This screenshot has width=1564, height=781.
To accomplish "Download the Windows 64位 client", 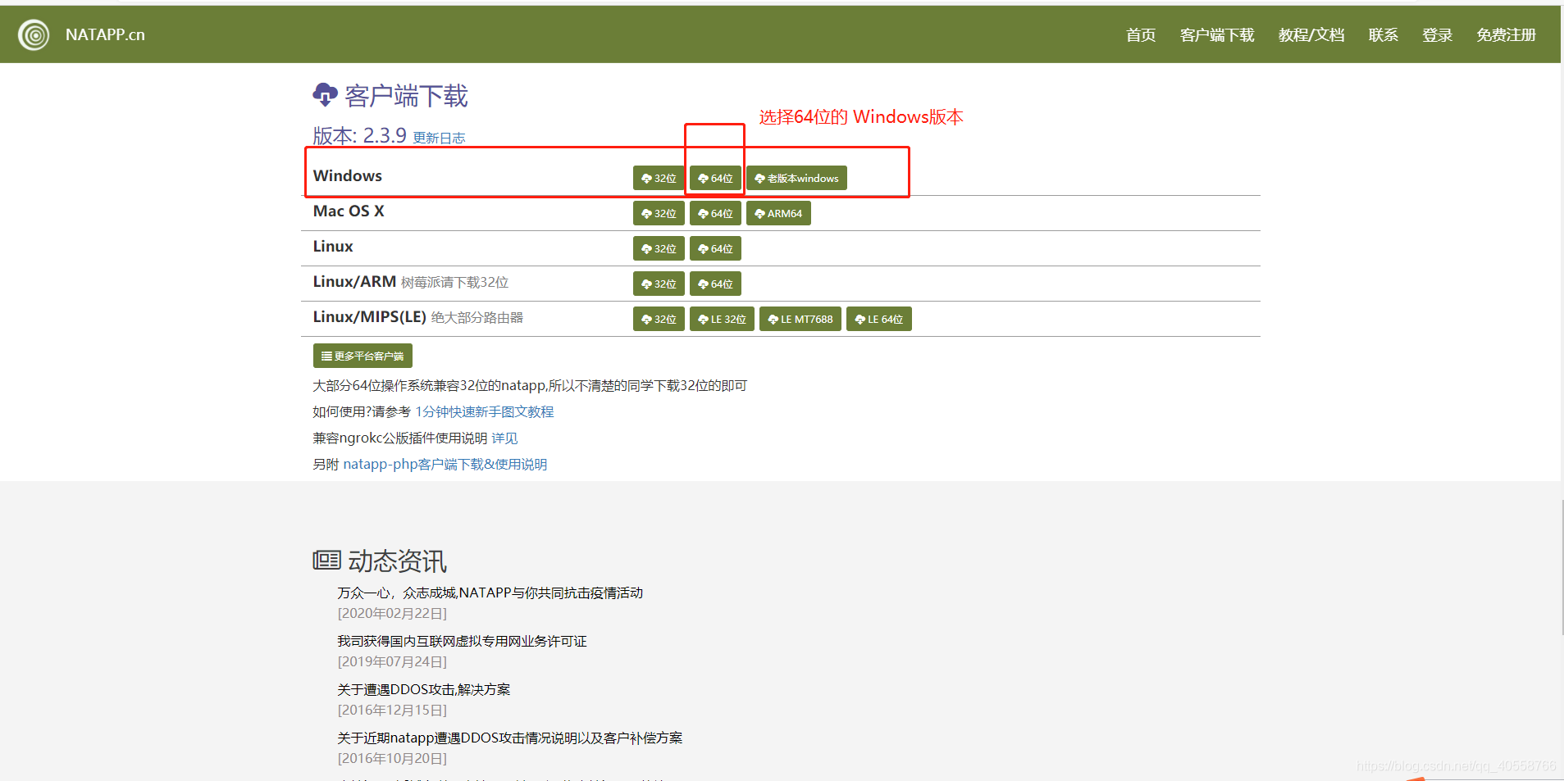I will click(715, 178).
